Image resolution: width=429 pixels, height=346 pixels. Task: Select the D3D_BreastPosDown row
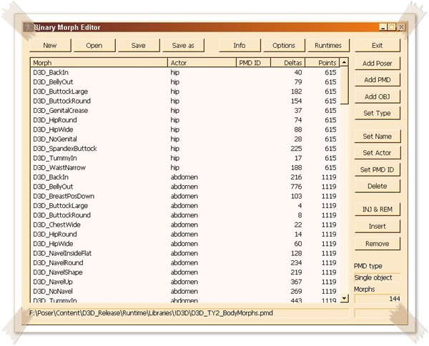tap(185, 196)
